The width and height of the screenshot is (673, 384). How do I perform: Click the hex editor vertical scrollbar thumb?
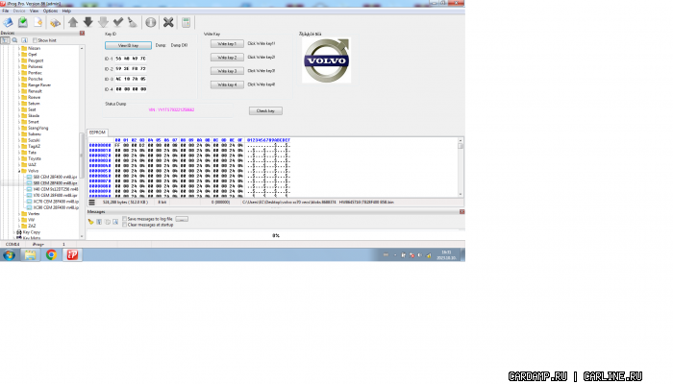(x=461, y=146)
